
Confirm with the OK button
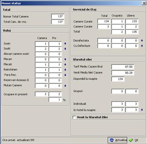(134, 140)
